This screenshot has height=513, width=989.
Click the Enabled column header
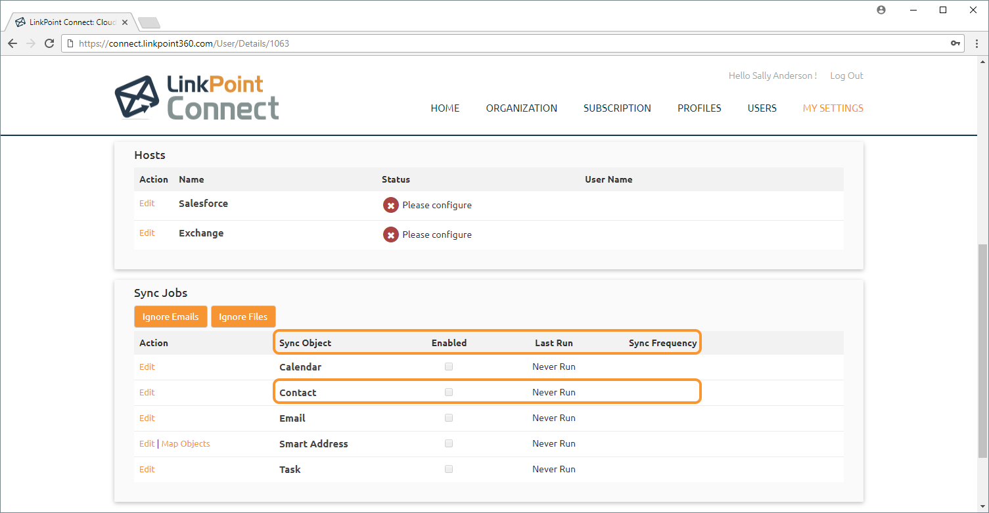click(449, 343)
